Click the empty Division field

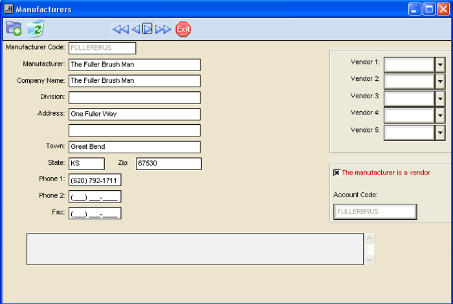point(135,98)
